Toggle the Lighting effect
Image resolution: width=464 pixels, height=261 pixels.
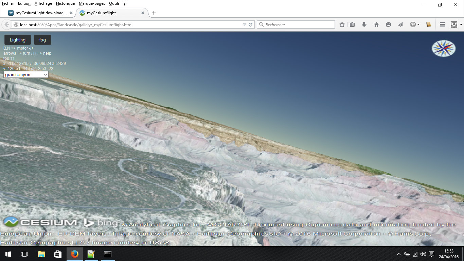click(x=17, y=39)
